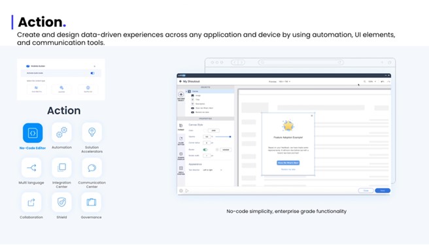Open the Text direction dropdown
Viewport: 429px width, 245px height.
(213, 170)
